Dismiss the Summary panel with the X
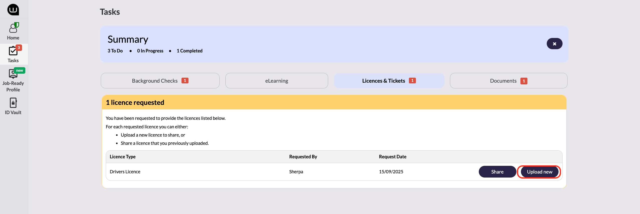 pos(554,44)
